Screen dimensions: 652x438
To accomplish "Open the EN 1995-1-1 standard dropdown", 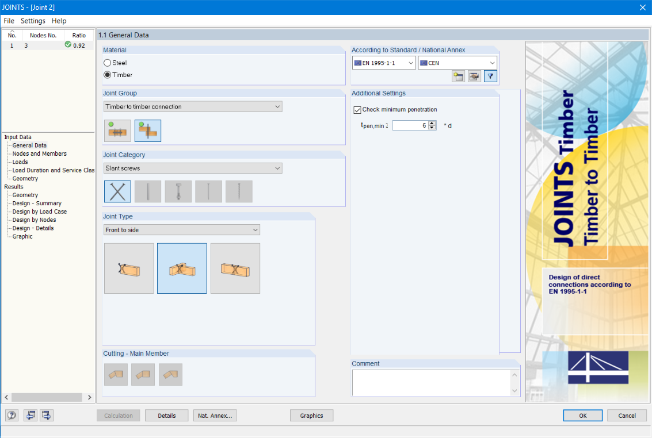I will coord(412,62).
